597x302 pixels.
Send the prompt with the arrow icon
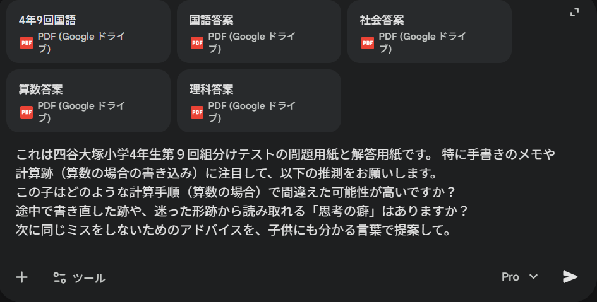(570, 277)
